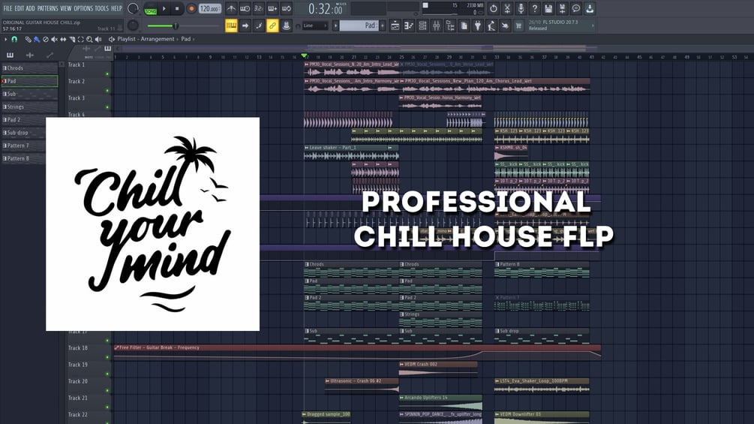
Task: Click the render/export to audio icon
Action: tap(562, 9)
